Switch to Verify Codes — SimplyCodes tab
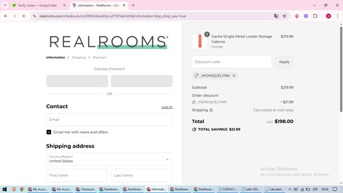Viewport: 343px width, 193px height. [37, 5]
